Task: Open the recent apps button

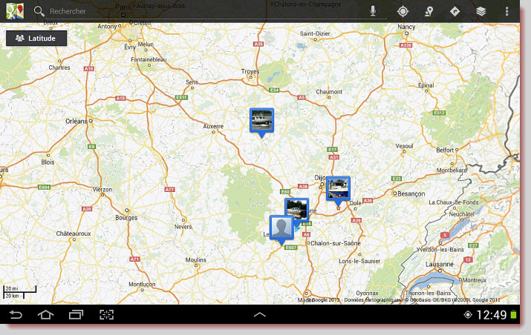Action: pyautogui.click(x=76, y=315)
